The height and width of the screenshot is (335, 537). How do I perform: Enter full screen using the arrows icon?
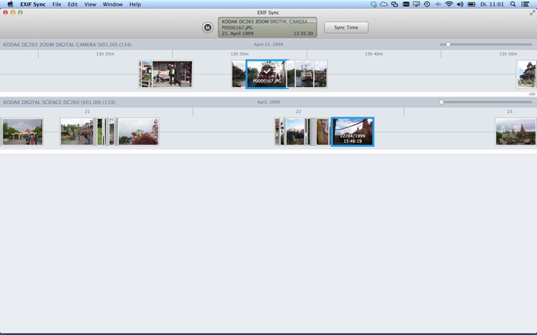click(x=532, y=13)
